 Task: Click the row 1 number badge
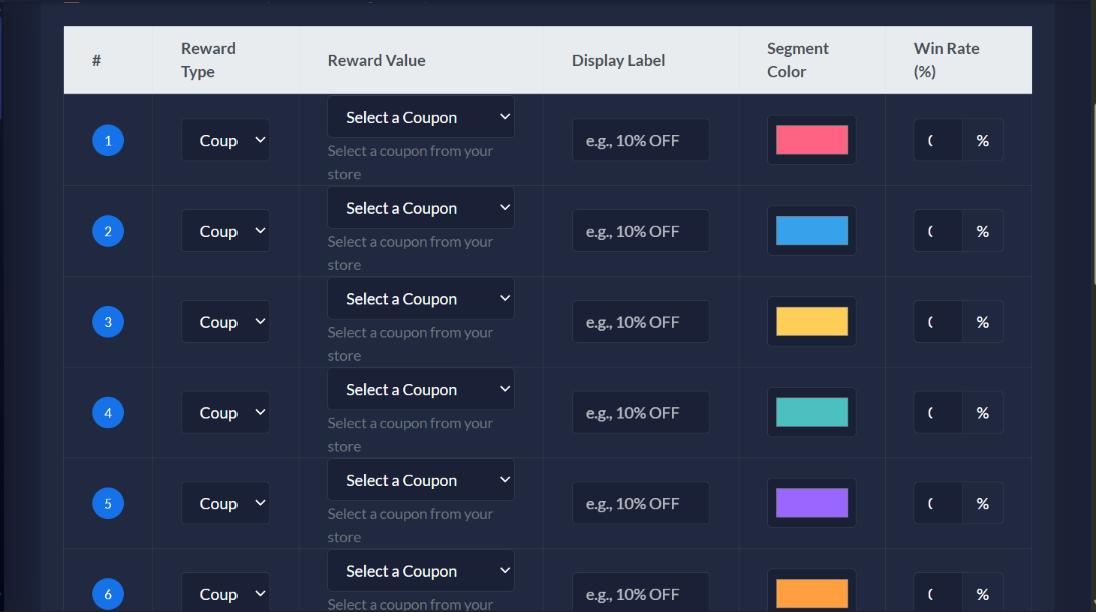108,140
